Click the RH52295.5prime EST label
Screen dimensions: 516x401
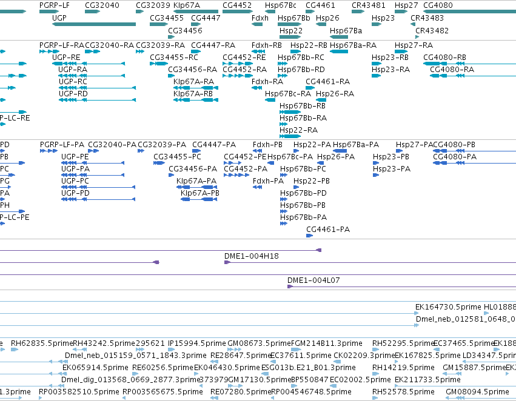pos(403,343)
